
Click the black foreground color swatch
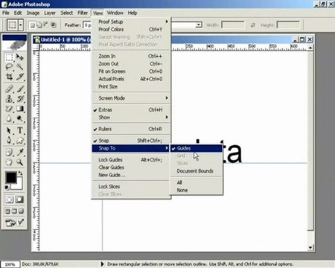pyautogui.click(x=11, y=177)
